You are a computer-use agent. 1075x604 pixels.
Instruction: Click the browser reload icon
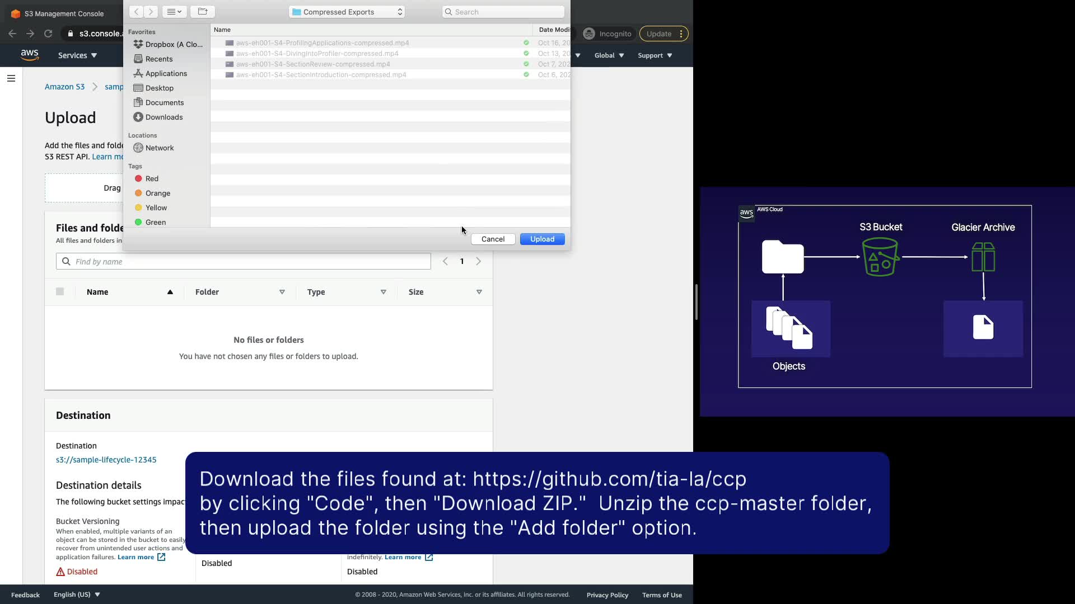coord(48,34)
